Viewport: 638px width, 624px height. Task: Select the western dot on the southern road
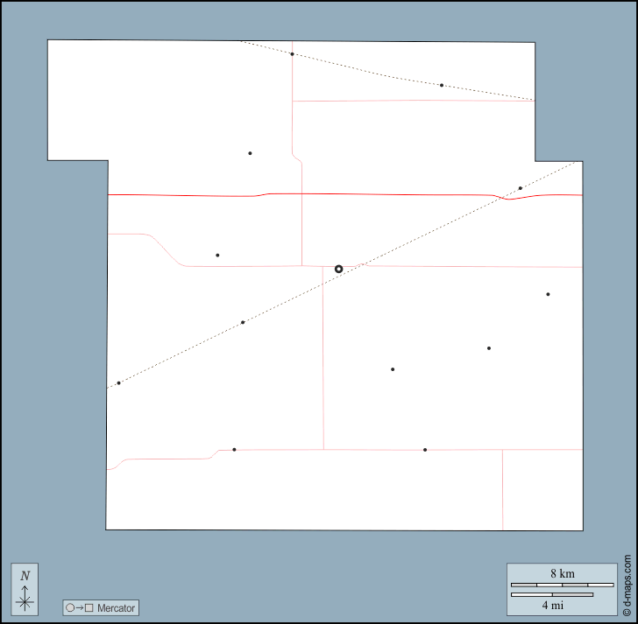pyautogui.click(x=234, y=450)
